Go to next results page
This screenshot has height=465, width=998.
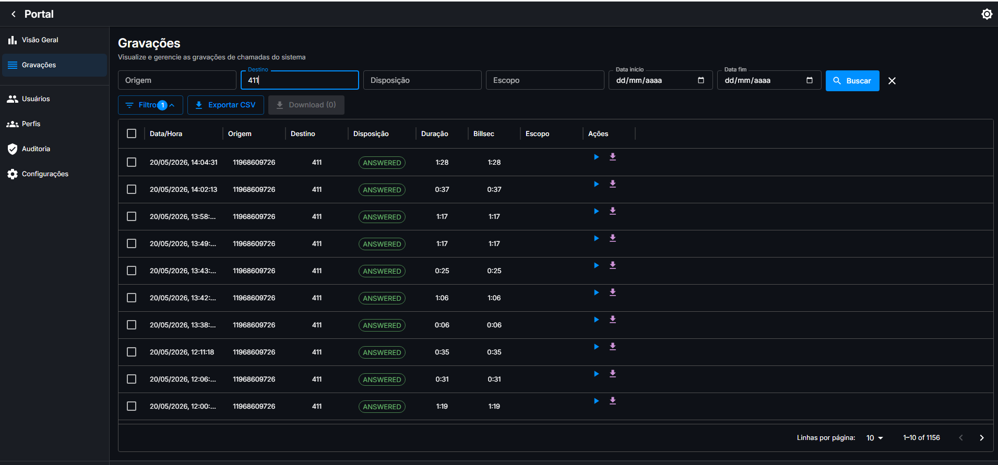(981, 438)
